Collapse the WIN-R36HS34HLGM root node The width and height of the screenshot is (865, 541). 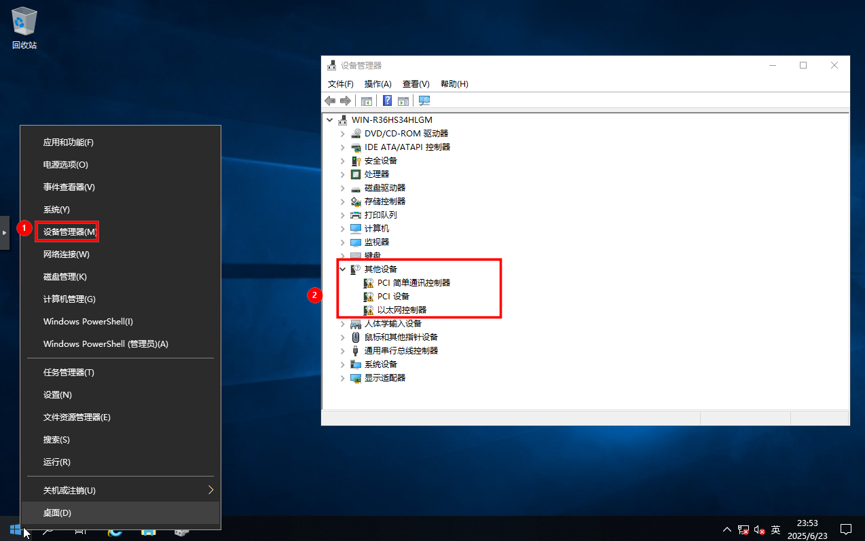330,120
